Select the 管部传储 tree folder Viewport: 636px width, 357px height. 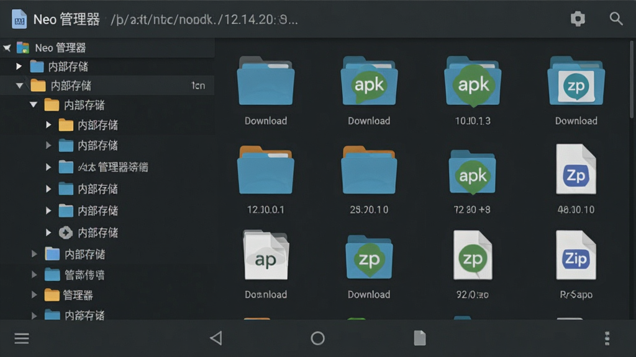click(x=84, y=275)
